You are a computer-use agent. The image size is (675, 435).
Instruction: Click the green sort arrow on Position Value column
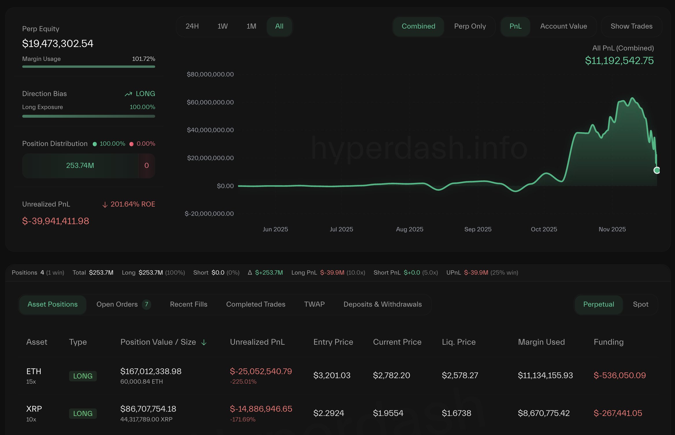pyautogui.click(x=204, y=342)
